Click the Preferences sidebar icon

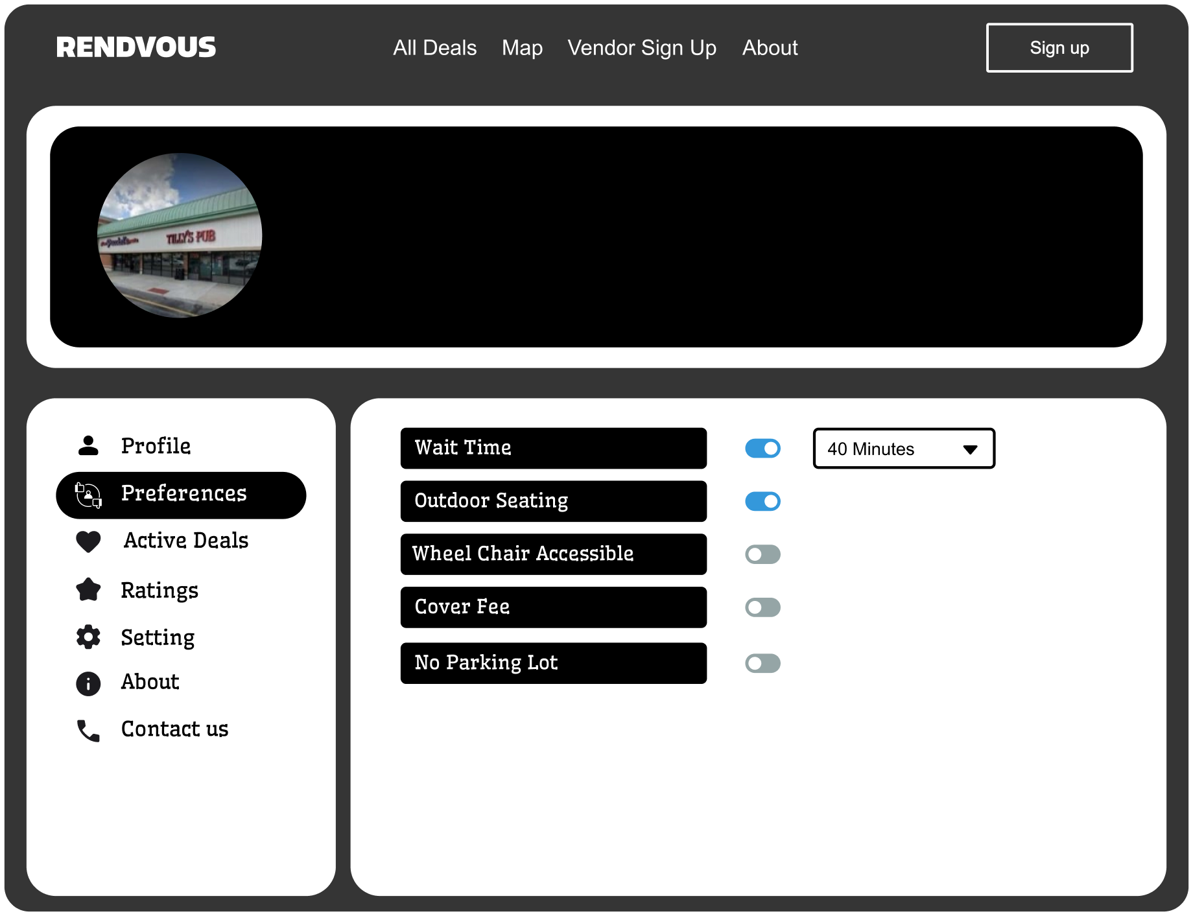coord(88,495)
